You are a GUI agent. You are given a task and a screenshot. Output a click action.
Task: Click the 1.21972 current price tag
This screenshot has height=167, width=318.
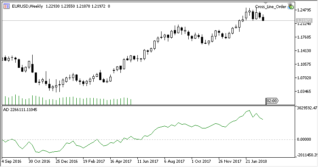[304, 20]
